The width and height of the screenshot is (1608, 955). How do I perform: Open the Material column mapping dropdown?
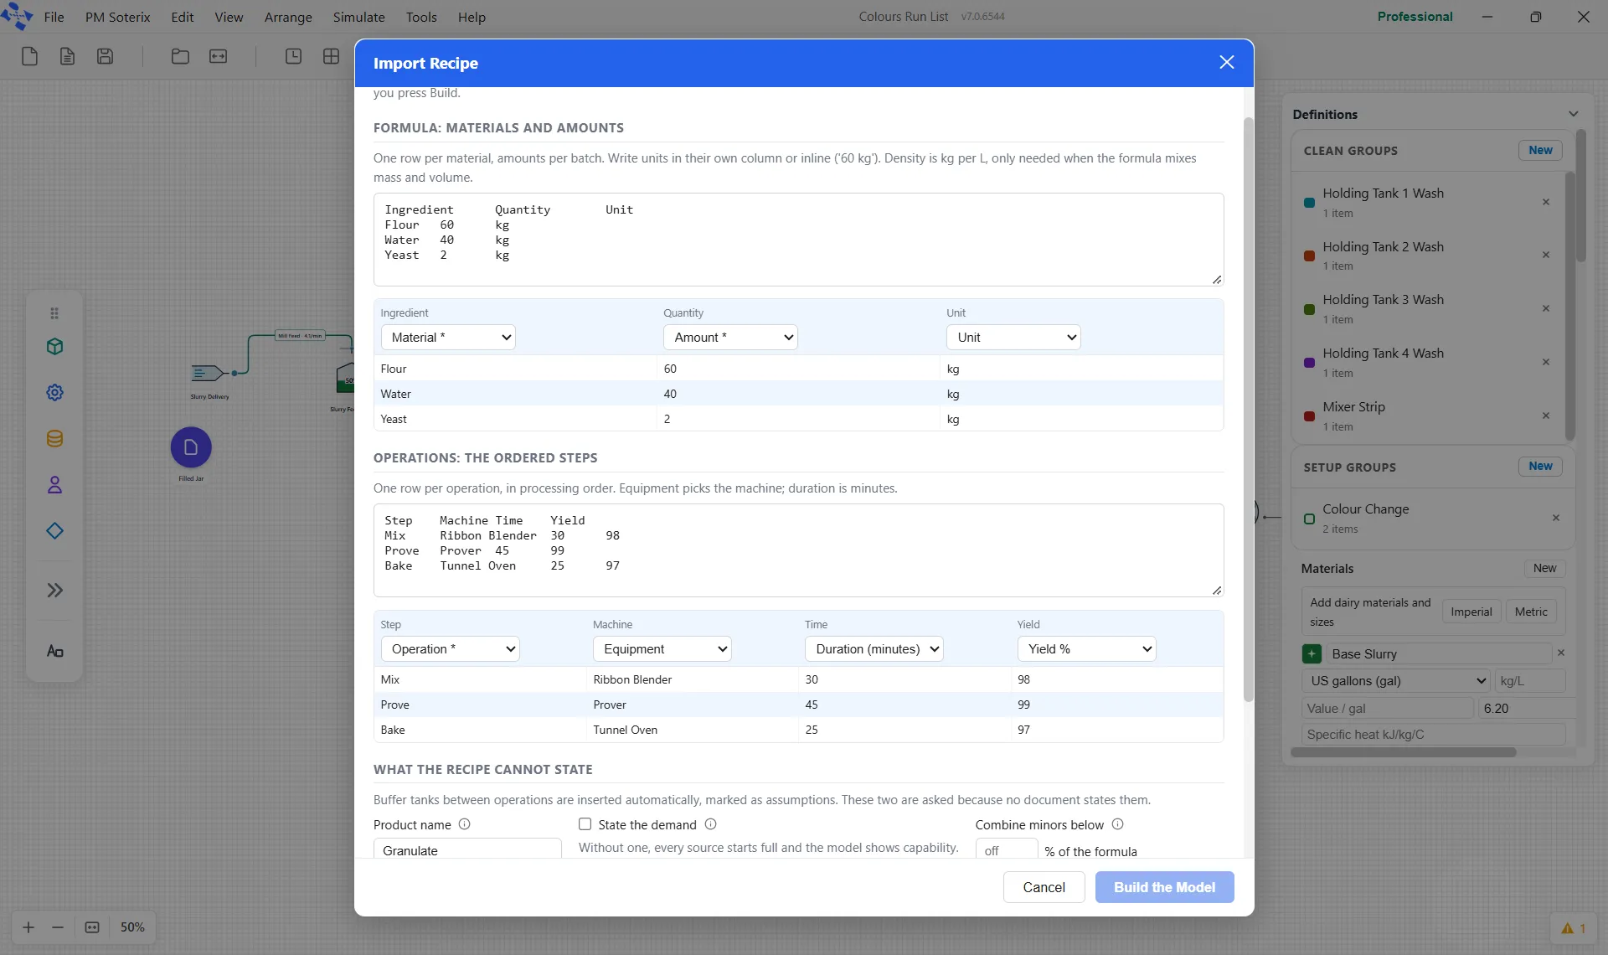448,338
